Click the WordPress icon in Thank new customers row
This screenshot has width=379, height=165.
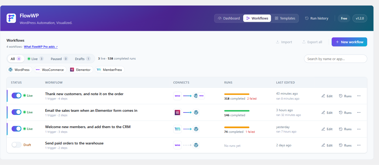[196, 96]
